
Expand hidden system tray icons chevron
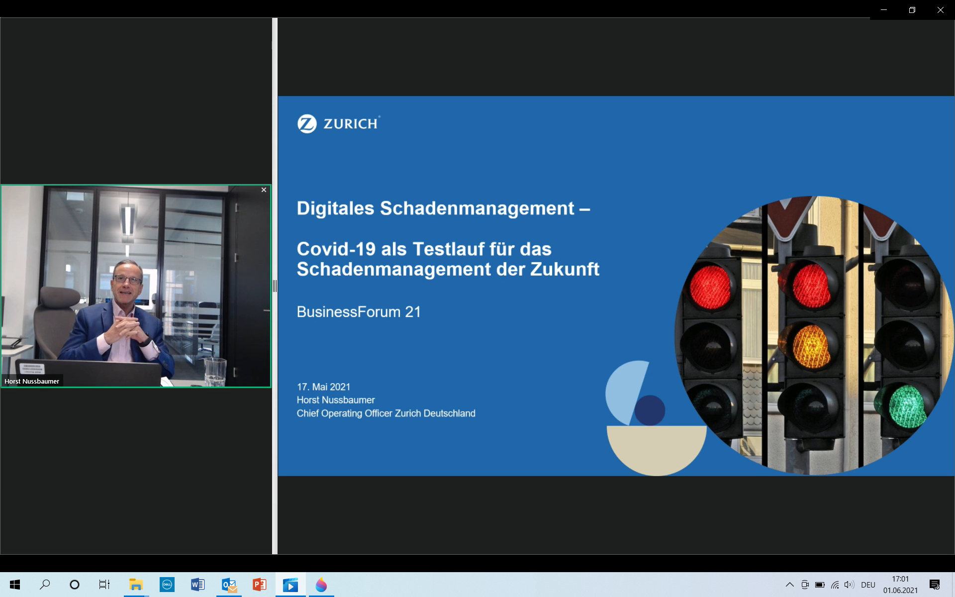pyautogui.click(x=789, y=585)
